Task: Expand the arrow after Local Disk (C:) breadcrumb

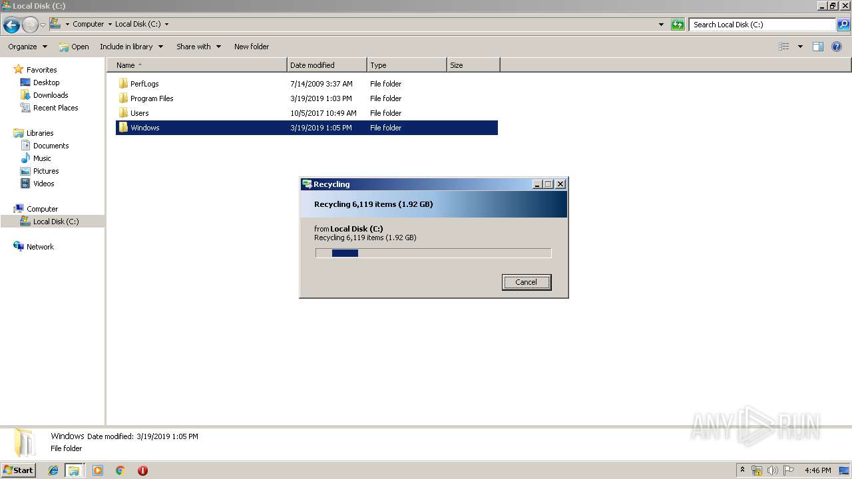Action: (166, 24)
